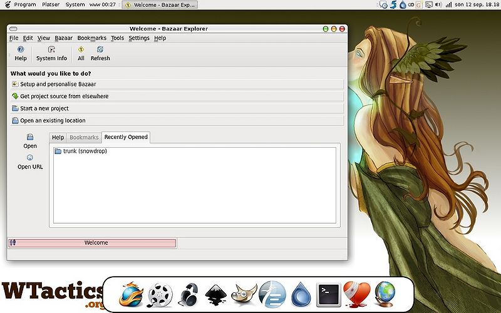Open the calendar clock in top panel
501x313 pixels.
(477, 4)
